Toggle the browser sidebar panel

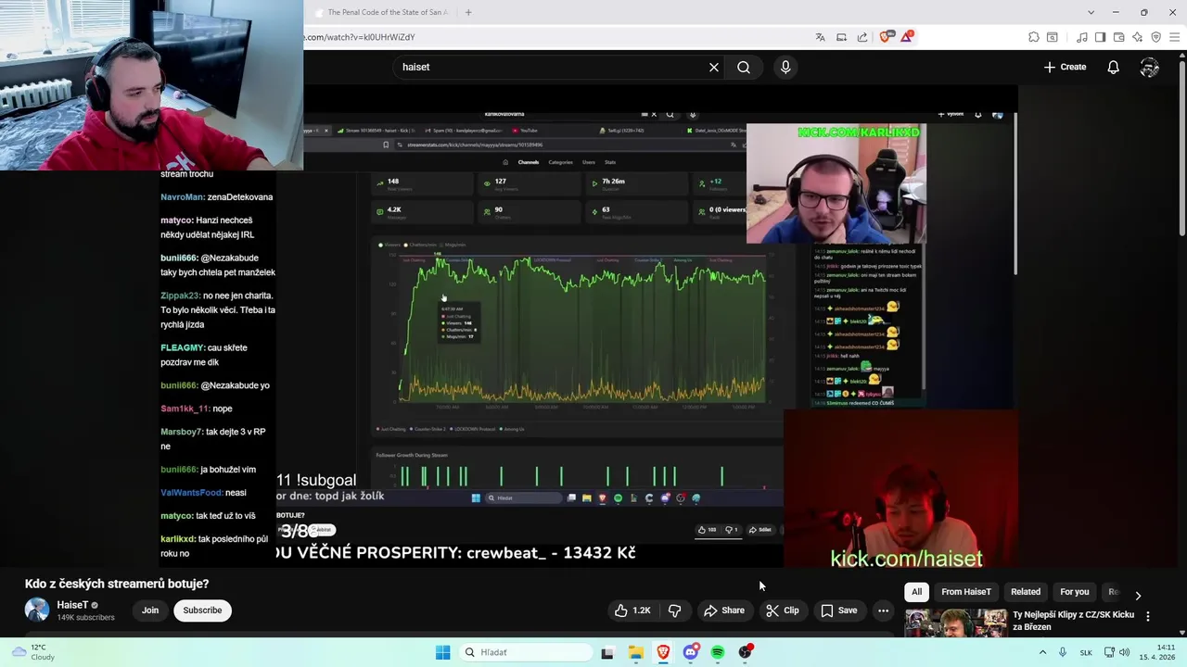1100,37
